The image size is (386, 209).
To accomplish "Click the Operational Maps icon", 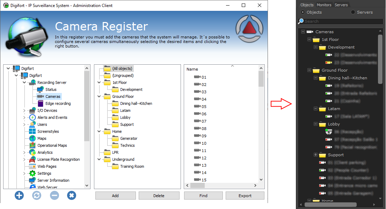I will (x=32, y=145).
